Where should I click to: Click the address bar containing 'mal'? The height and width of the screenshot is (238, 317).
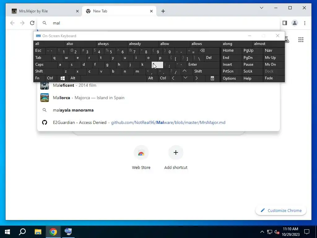[159, 23]
